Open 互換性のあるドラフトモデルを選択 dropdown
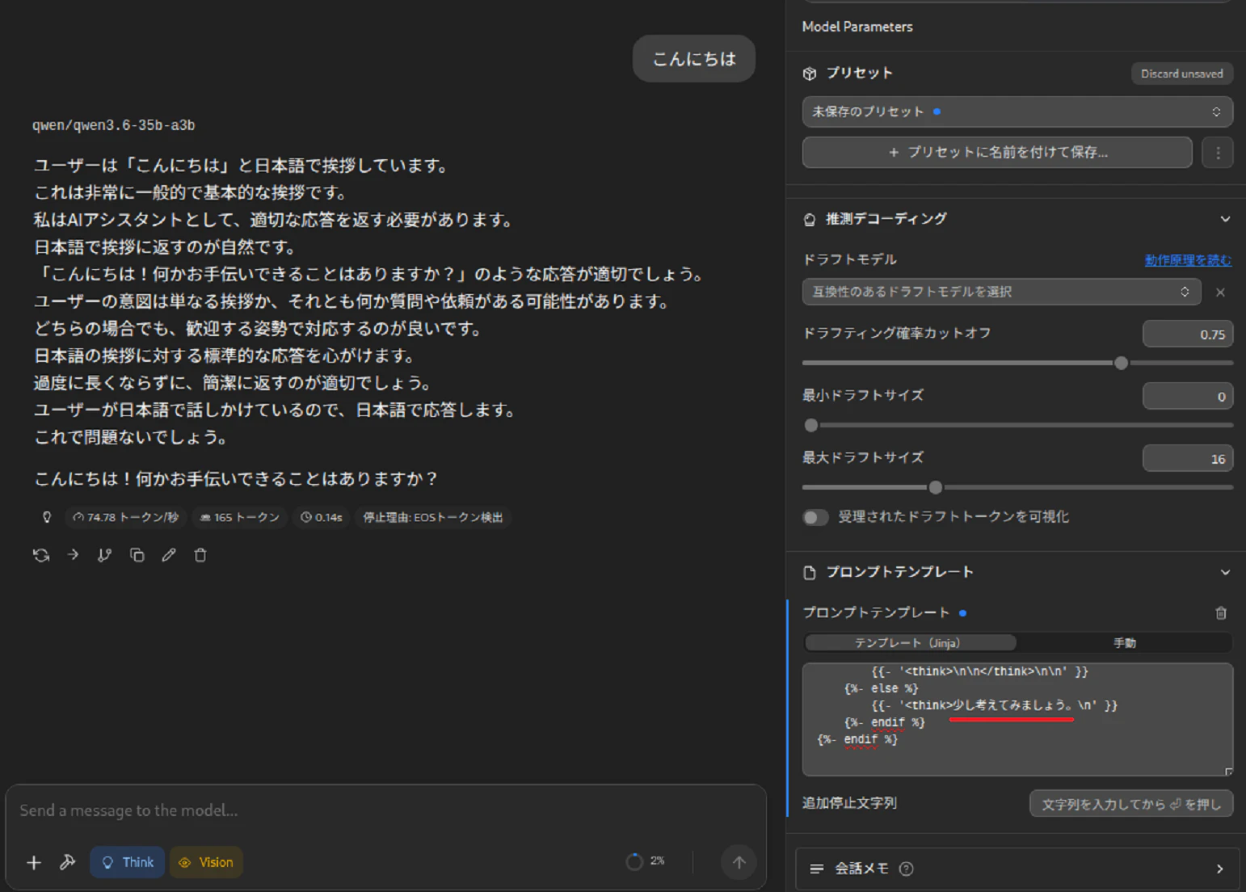This screenshot has width=1246, height=892. (x=1001, y=292)
